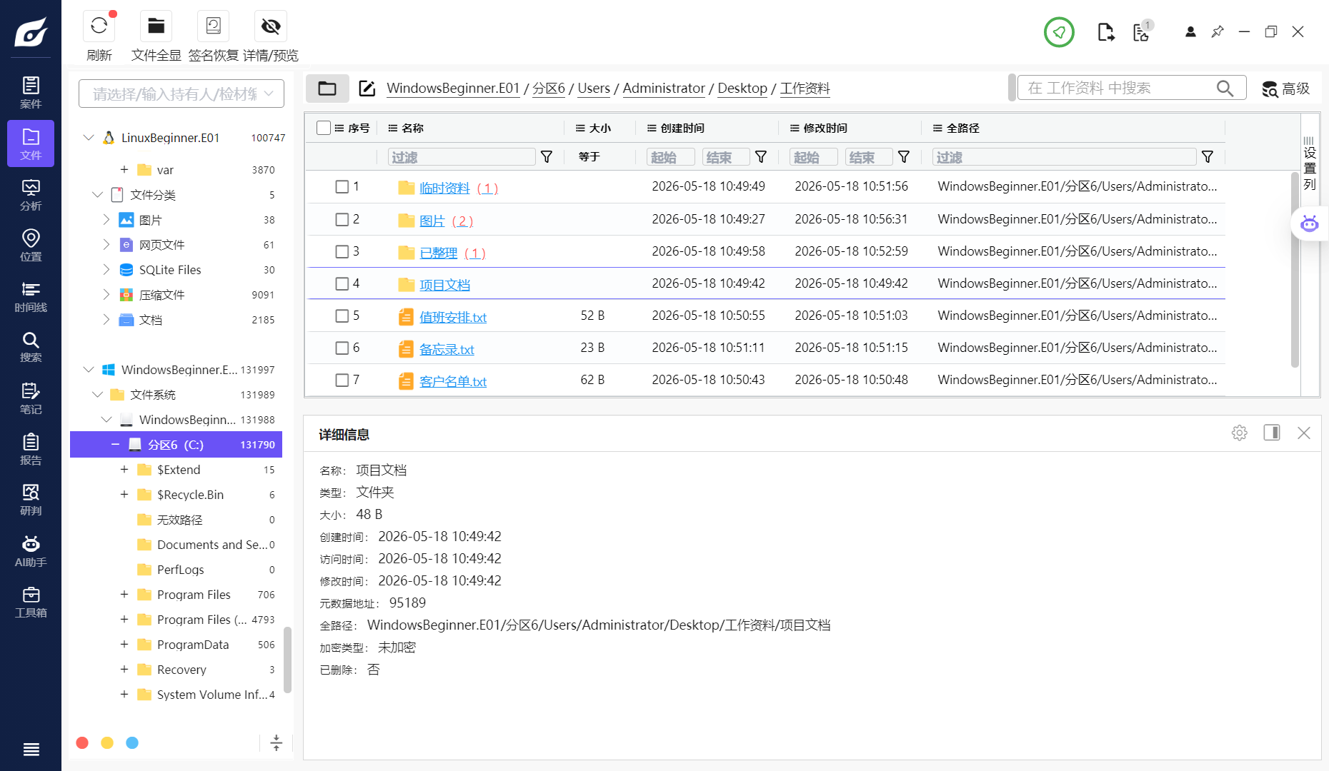Check the checkbox for row 1 临时资料
This screenshot has width=1329, height=771.
pyautogui.click(x=342, y=187)
